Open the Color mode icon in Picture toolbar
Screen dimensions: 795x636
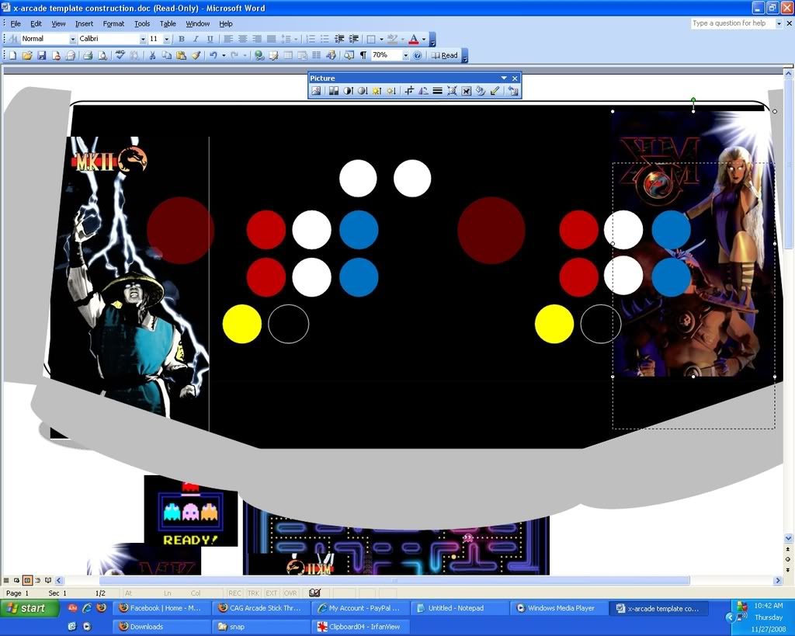coord(333,91)
